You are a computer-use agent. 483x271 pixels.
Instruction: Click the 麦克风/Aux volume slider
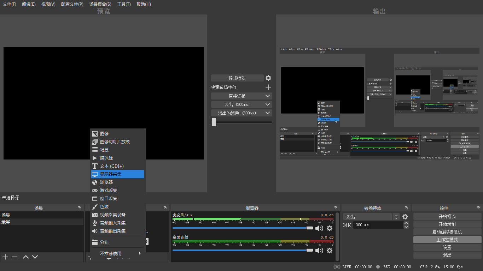pos(240,228)
